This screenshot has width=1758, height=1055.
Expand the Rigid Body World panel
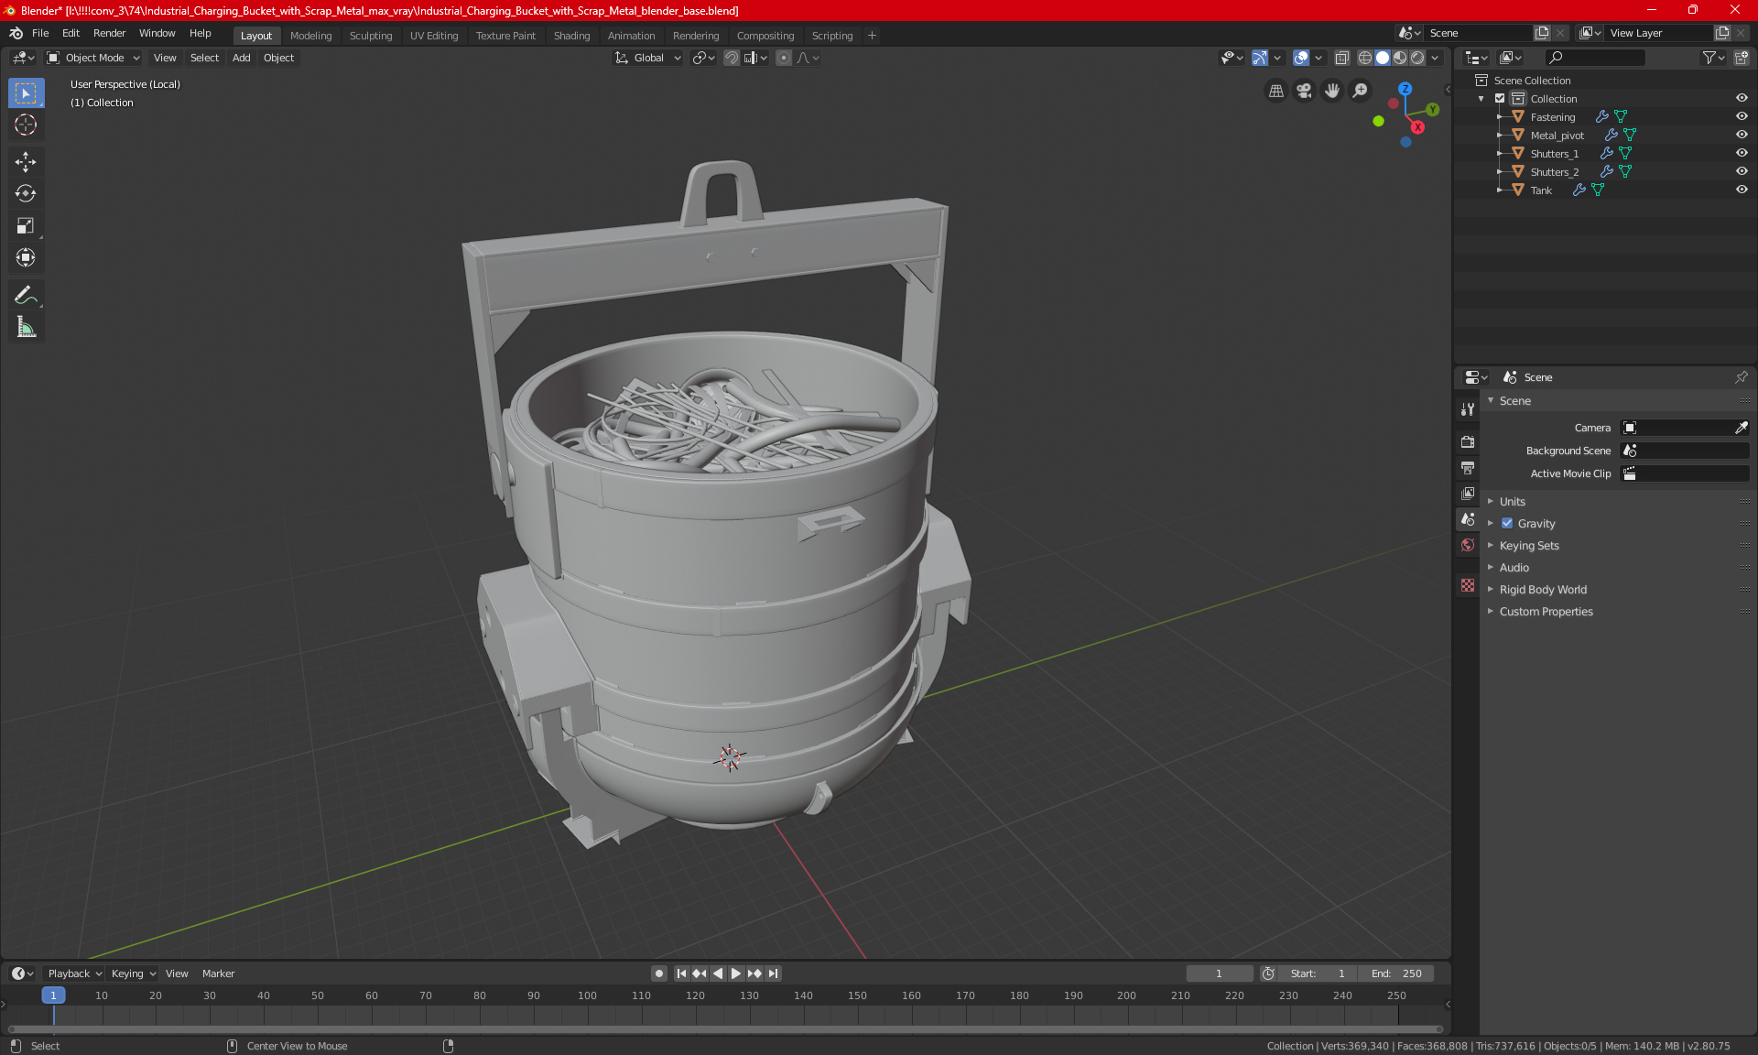1543,590
